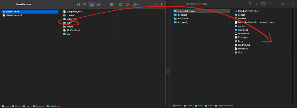Go forward in the beyondtellerrand window

[182, 3]
